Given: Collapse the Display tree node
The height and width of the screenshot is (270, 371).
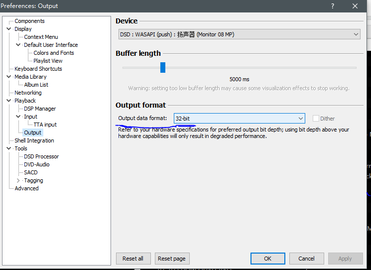Looking at the screenshot, I should pyautogui.click(x=9, y=29).
